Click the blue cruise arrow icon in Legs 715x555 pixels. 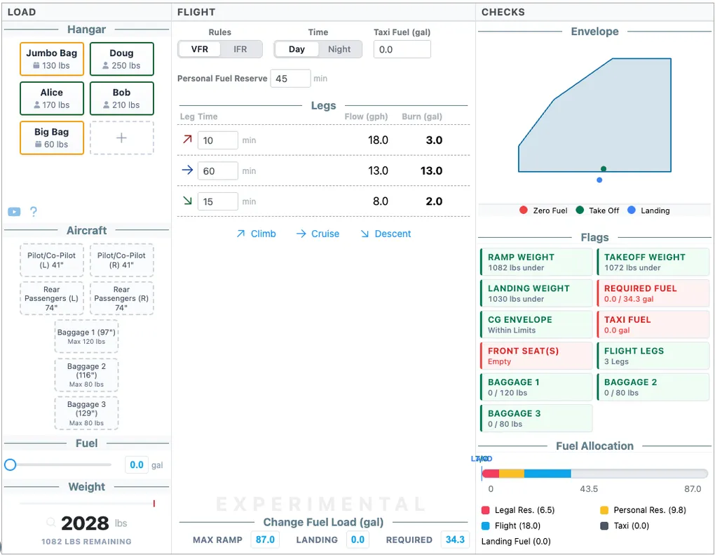[x=187, y=170]
